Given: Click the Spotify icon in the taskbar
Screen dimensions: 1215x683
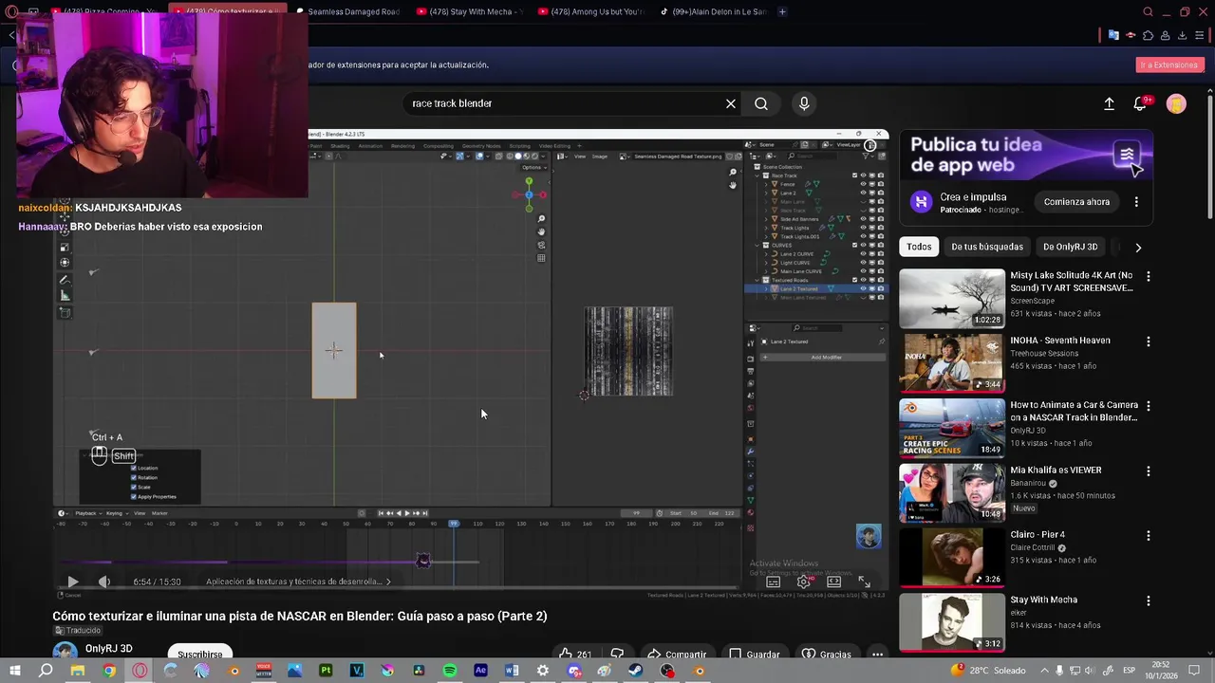Looking at the screenshot, I should pos(450,671).
